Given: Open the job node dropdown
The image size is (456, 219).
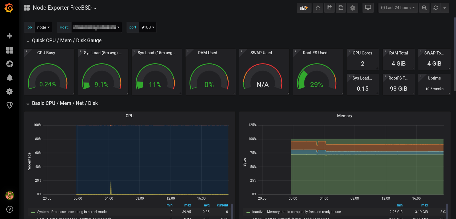Looking at the screenshot, I should pyautogui.click(x=43, y=27).
